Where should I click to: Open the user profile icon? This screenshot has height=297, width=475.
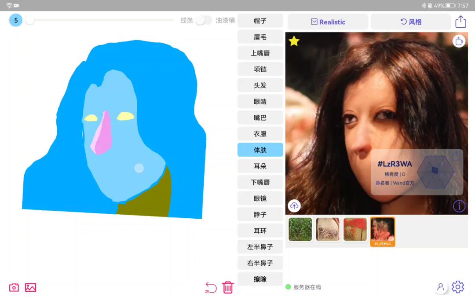[x=440, y=287]
